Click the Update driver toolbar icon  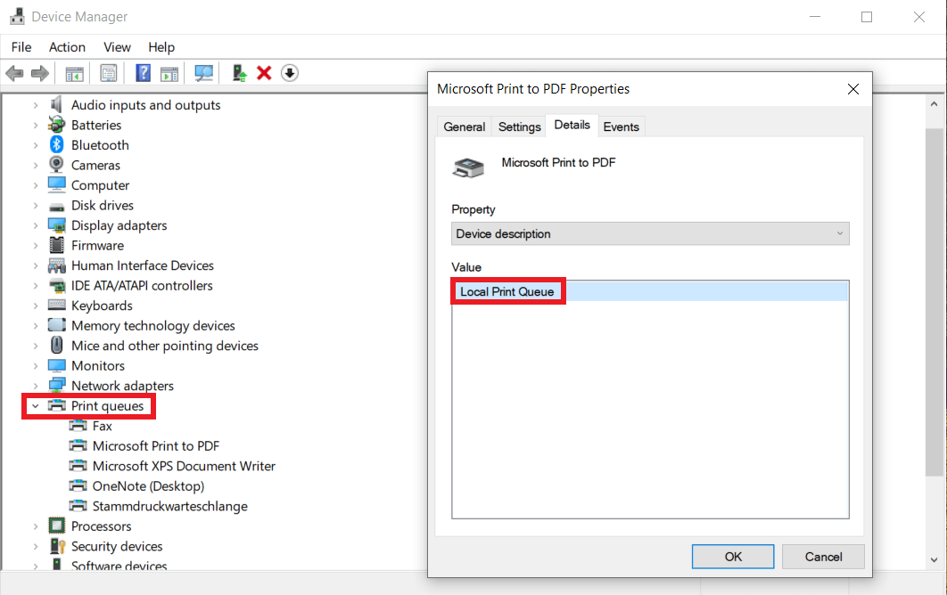tap(238, 72)
